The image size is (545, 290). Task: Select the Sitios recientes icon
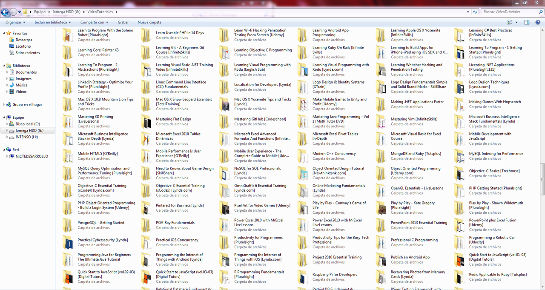coord(12,53)
